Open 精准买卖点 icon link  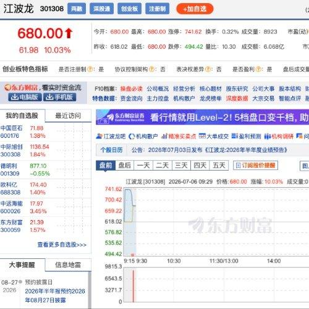(x=179, y=136)
